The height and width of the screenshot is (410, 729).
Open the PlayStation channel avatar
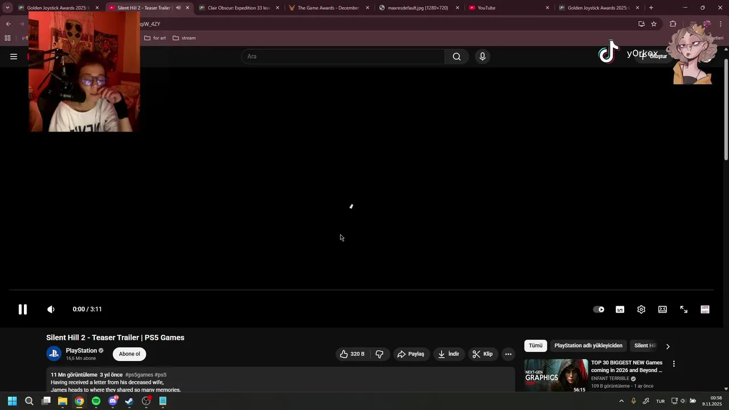(54, 354)
